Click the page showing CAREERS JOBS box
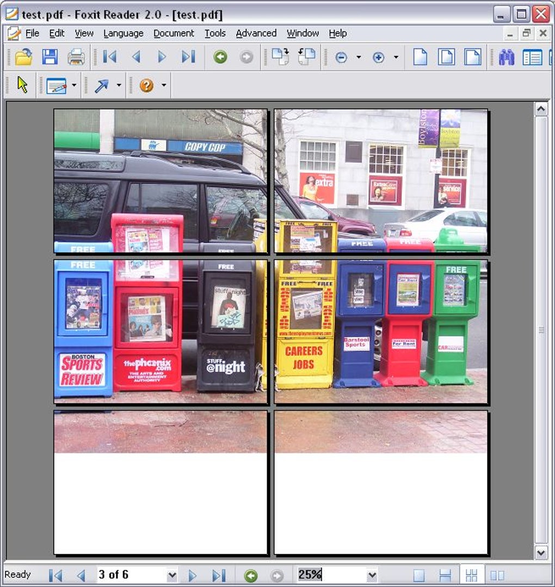Image resolution: width=555 pixels, height=587 pixels. click(381, 332)
